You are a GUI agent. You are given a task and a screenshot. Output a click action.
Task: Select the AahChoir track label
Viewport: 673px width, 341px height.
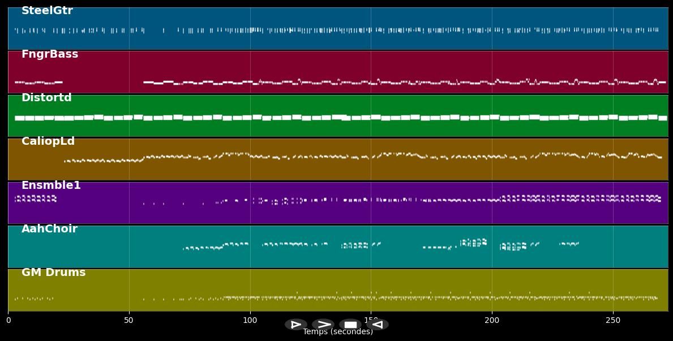(49, 229)
